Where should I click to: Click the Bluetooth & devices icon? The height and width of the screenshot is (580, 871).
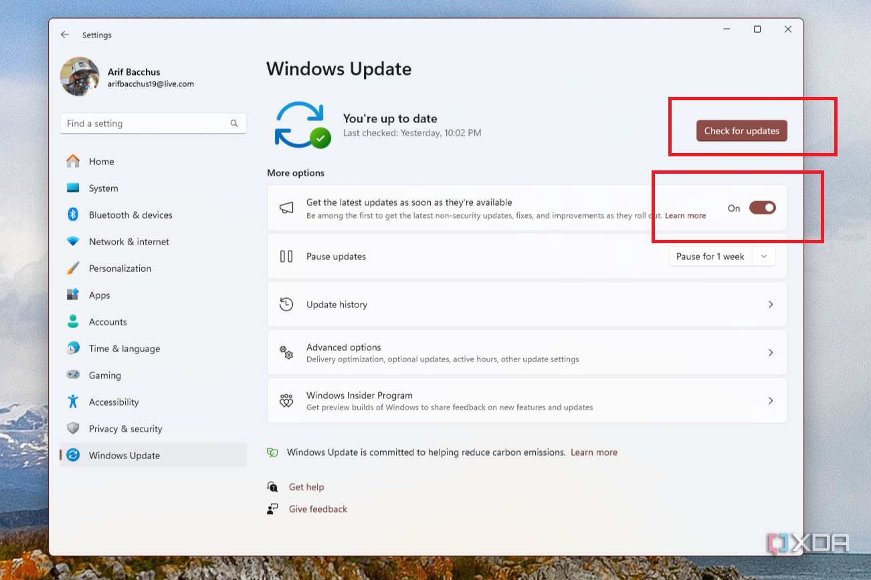74,214
